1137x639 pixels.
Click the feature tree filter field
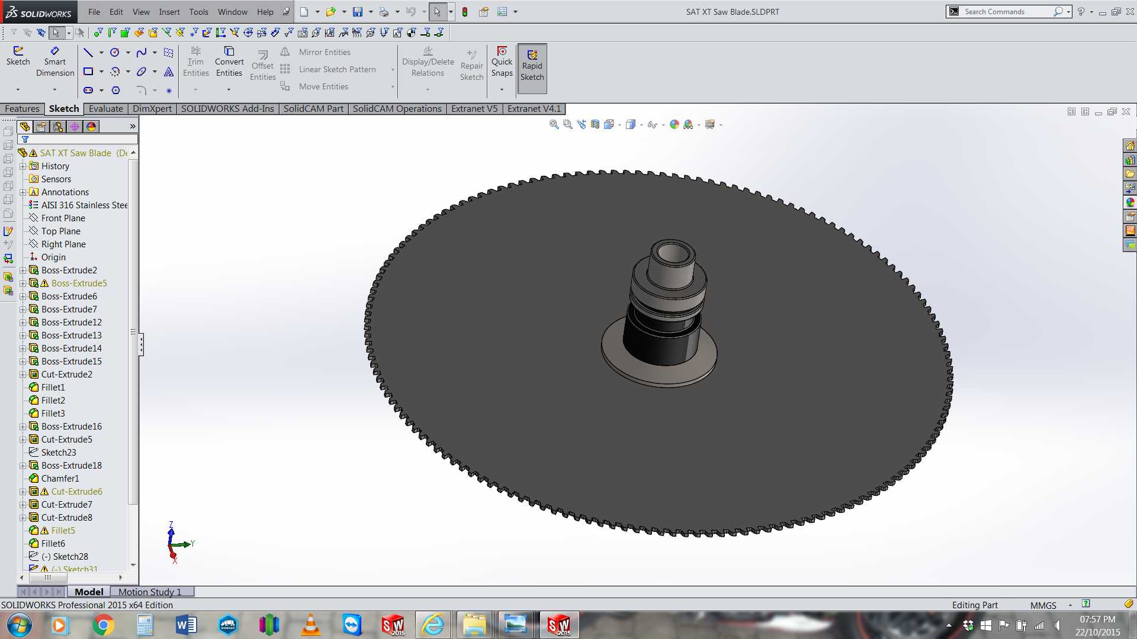[x=78, y=140]
